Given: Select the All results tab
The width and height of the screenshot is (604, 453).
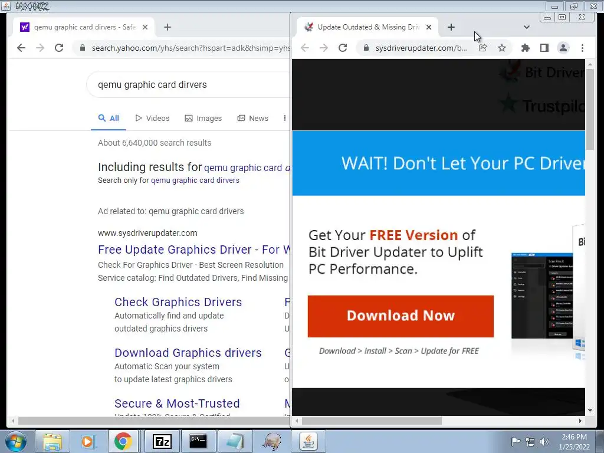Looking at the screenshot, I should tap(109, 118).
